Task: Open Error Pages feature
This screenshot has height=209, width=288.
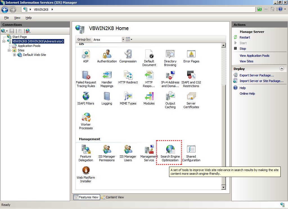Action: click(191, 56)
